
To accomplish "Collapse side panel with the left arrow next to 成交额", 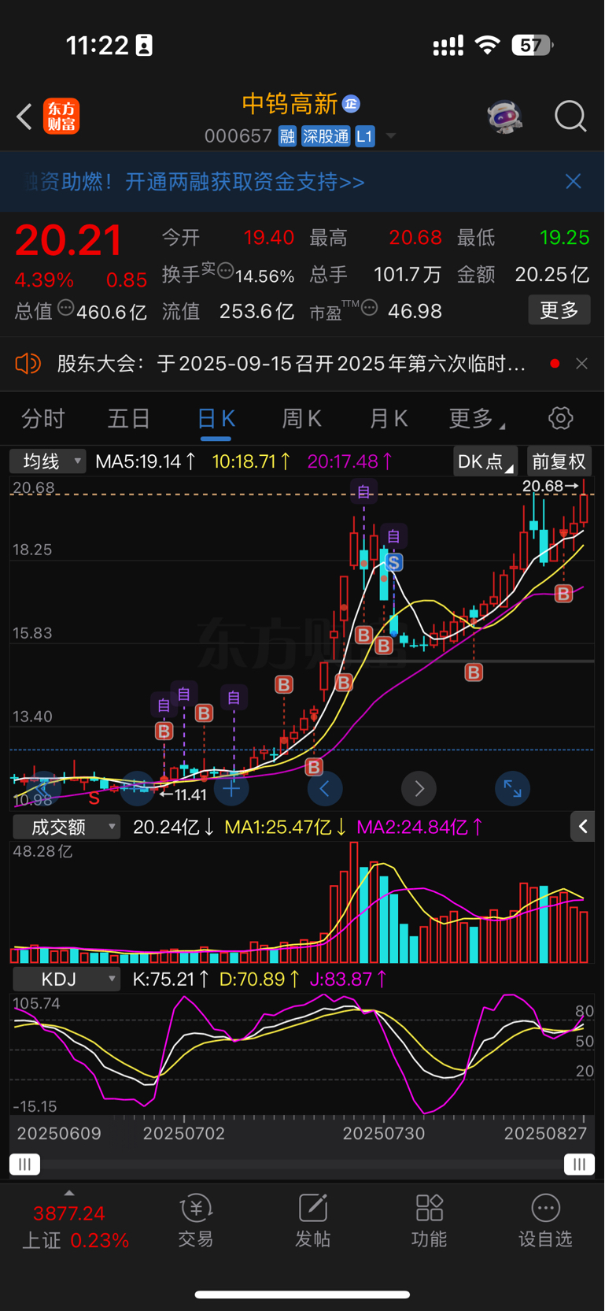I will click(x=582, y=826).
